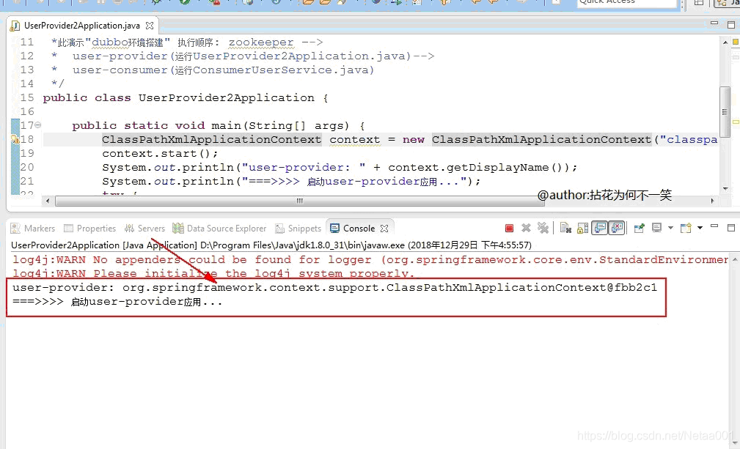The width and height of the screenshot is (740, 449).
Task: Maximize the Console view panel
Action: coord(731,228)
